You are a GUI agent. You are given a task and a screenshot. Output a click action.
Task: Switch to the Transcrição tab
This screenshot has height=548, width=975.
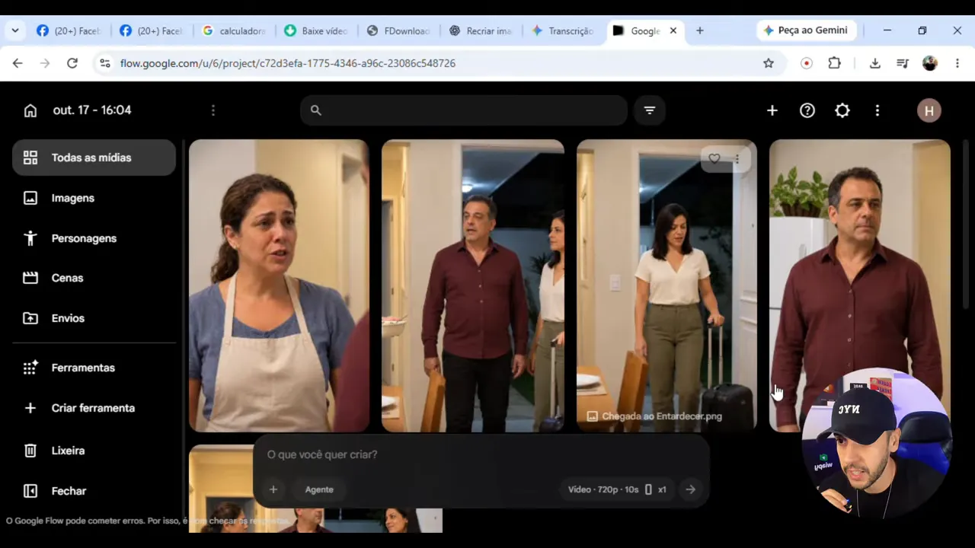point(564,31)
